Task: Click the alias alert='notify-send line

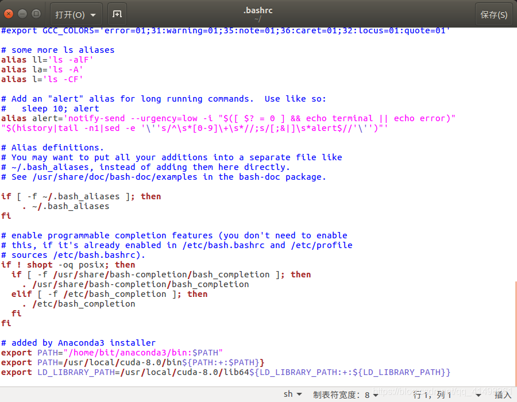Action: 228,118
